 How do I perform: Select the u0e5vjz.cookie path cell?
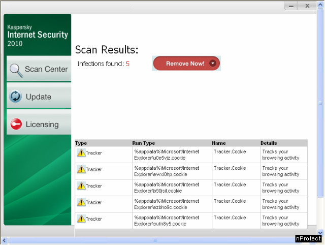[x=172, y=155]
